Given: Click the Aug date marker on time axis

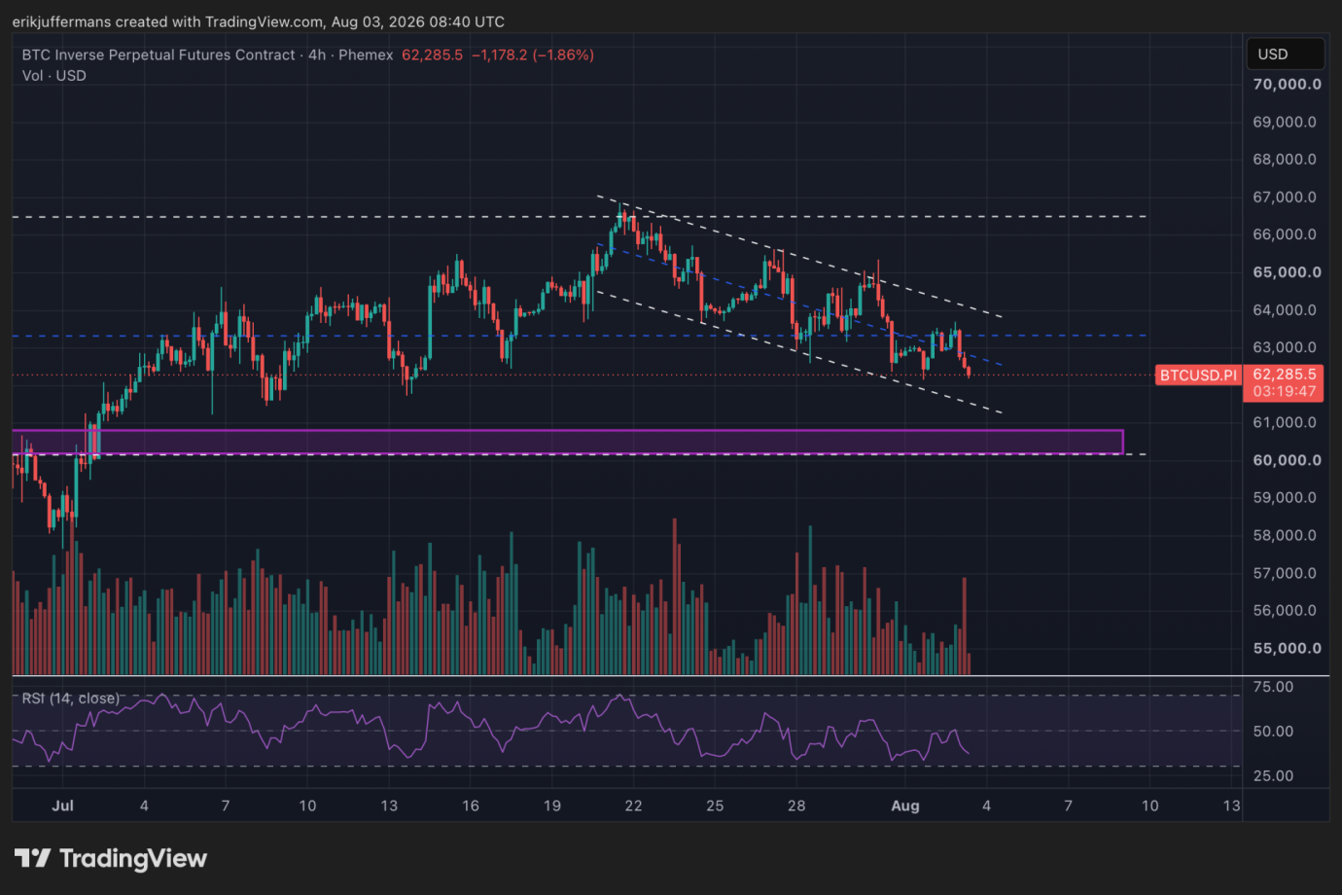Looking at the screenshot, I should (905, 805).
